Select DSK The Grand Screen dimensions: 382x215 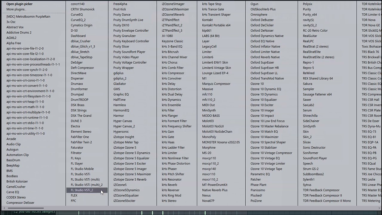pos(81,116)
